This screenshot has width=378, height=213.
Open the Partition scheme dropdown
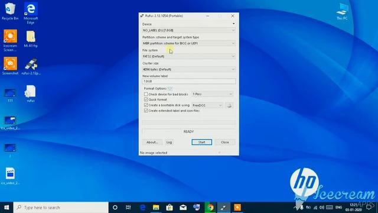tap(189, 43)
